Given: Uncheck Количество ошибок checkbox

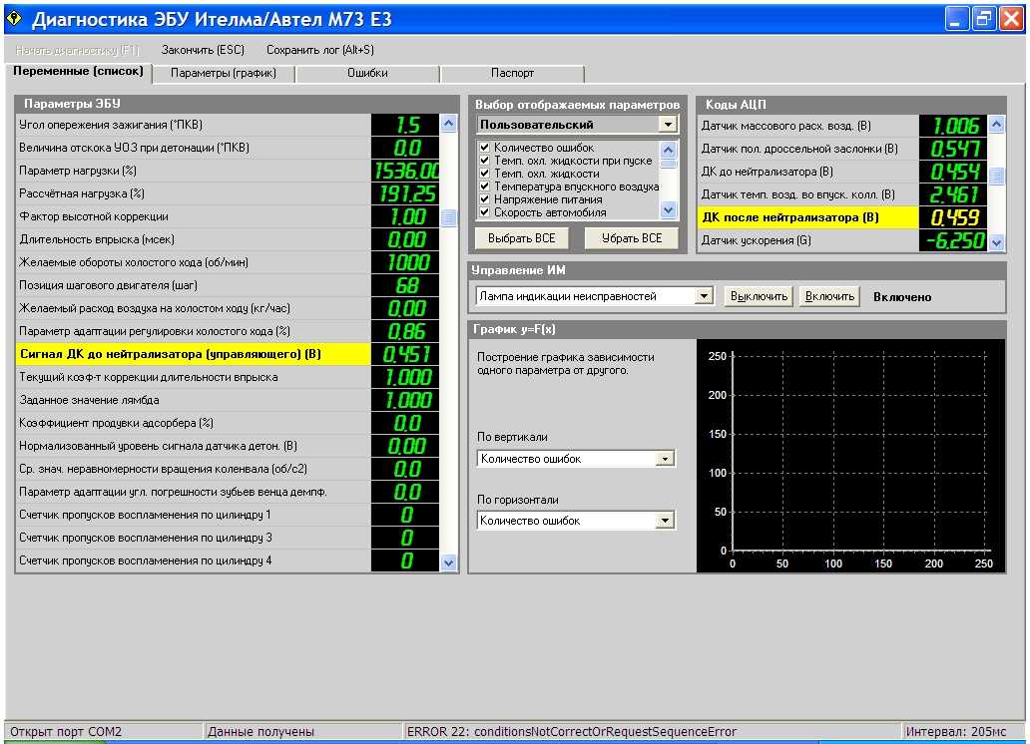Looking at the screenshot, I should pos(484,147).
